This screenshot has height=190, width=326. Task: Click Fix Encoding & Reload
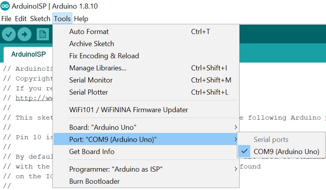coord(104,56)
